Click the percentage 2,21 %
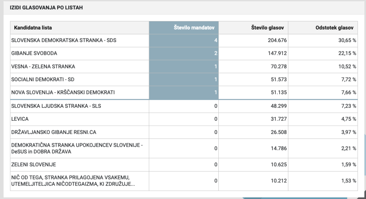 pyautogui.click(x=349, y=148)
